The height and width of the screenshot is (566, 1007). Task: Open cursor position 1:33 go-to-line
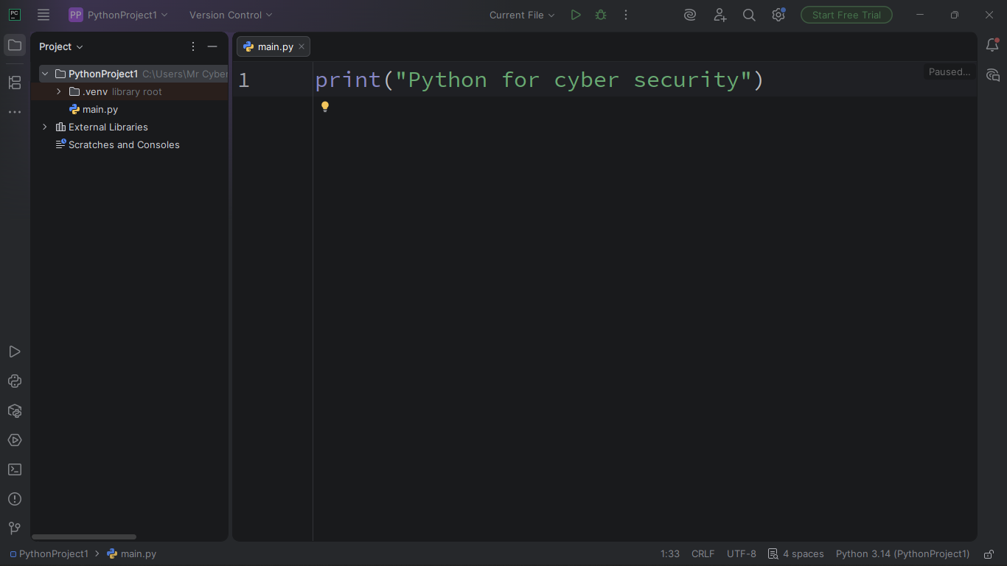pos(670,553)
